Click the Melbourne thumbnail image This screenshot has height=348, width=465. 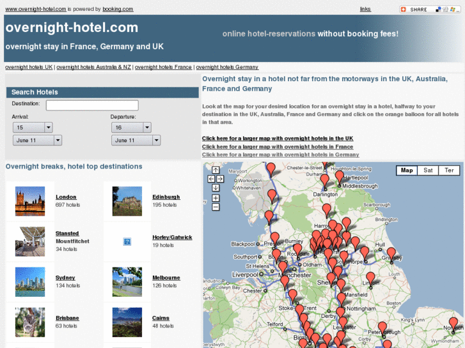point(127,282)
